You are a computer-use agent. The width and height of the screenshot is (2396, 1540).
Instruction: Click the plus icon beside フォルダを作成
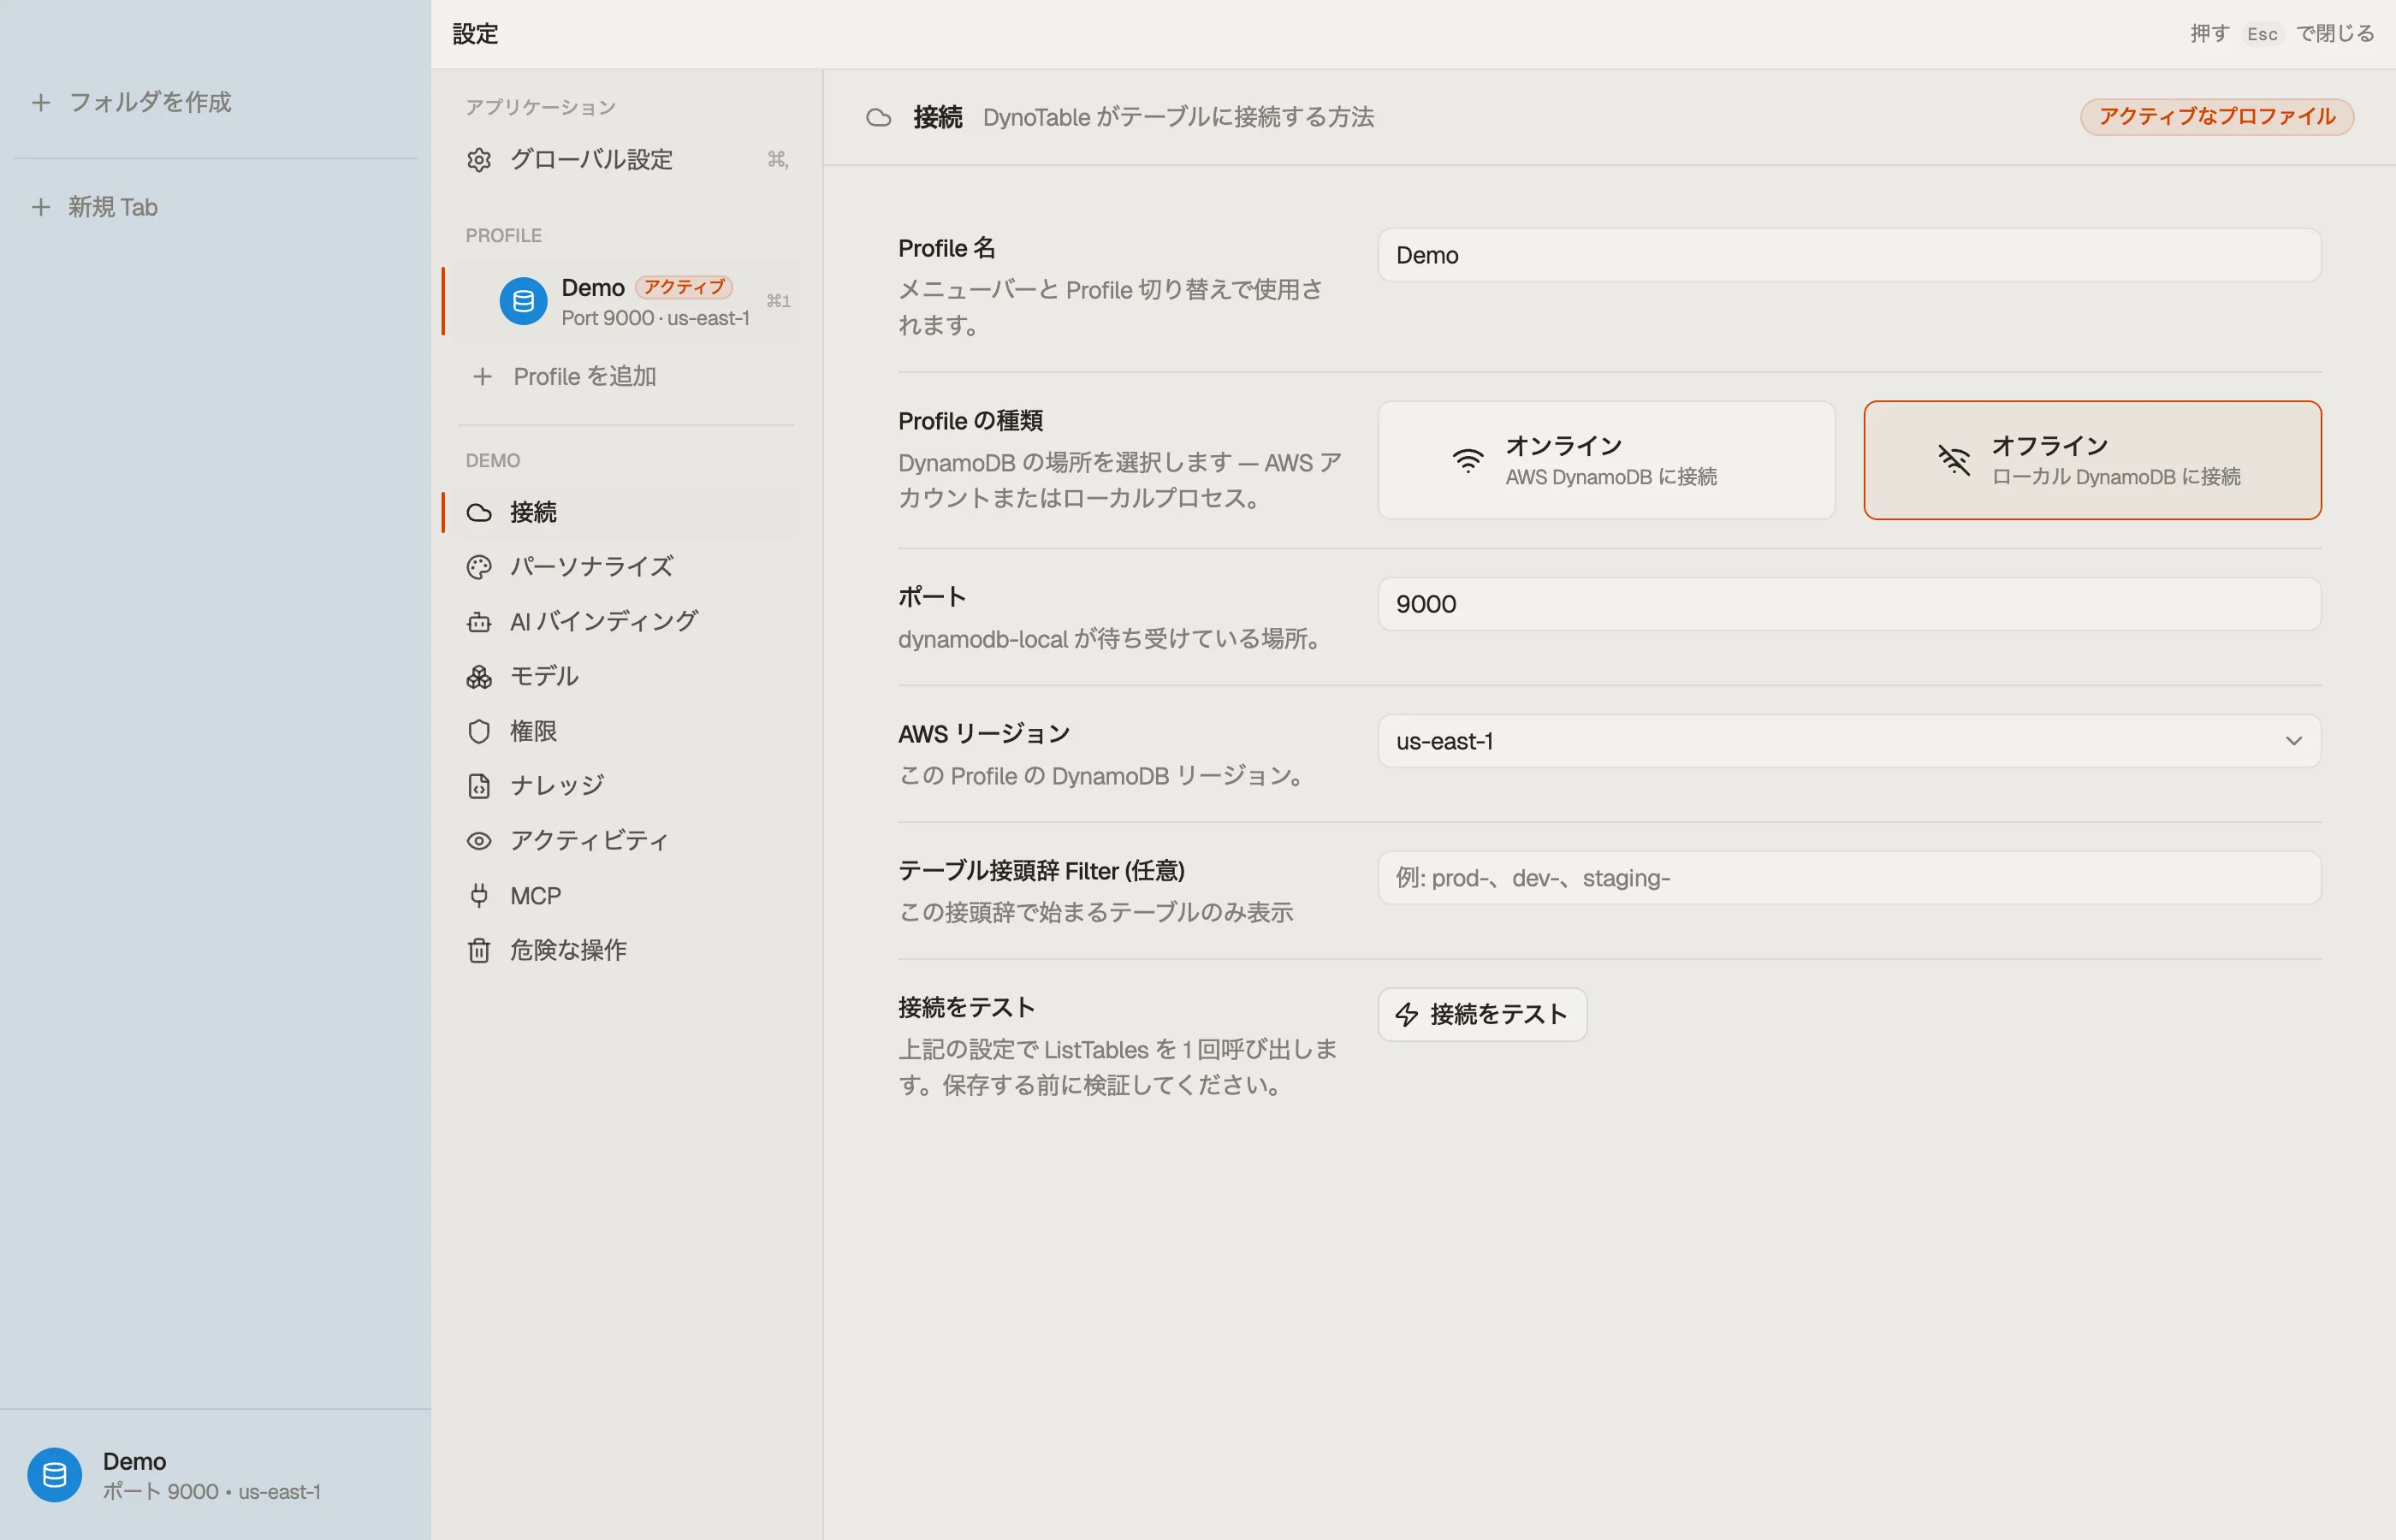pyautogui.click(x=41, y=102)
